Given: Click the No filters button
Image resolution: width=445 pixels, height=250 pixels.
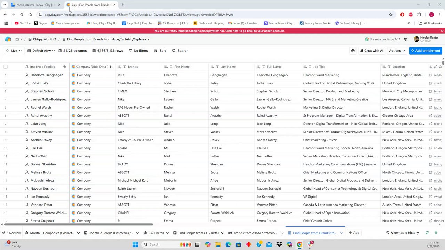Looking at the screenshot, I should [x=138, y=51].
